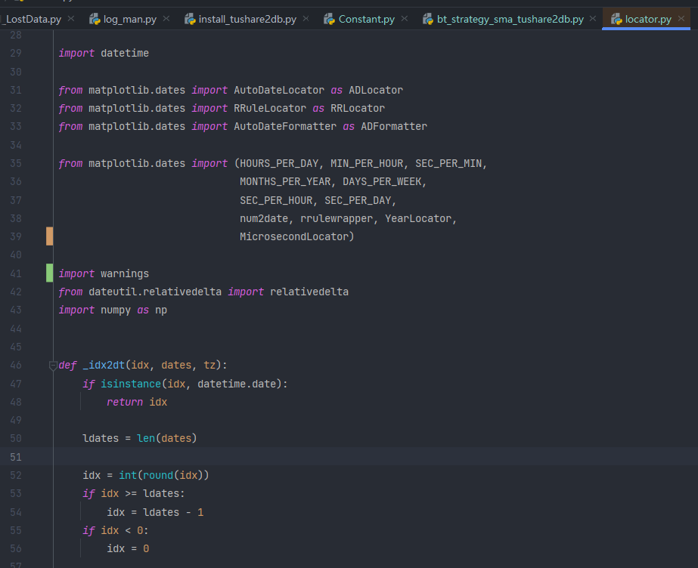The width and height of the screenshot is (698, 568).
Task: Click the relativedelta import name on line 42
Action: 309,292
